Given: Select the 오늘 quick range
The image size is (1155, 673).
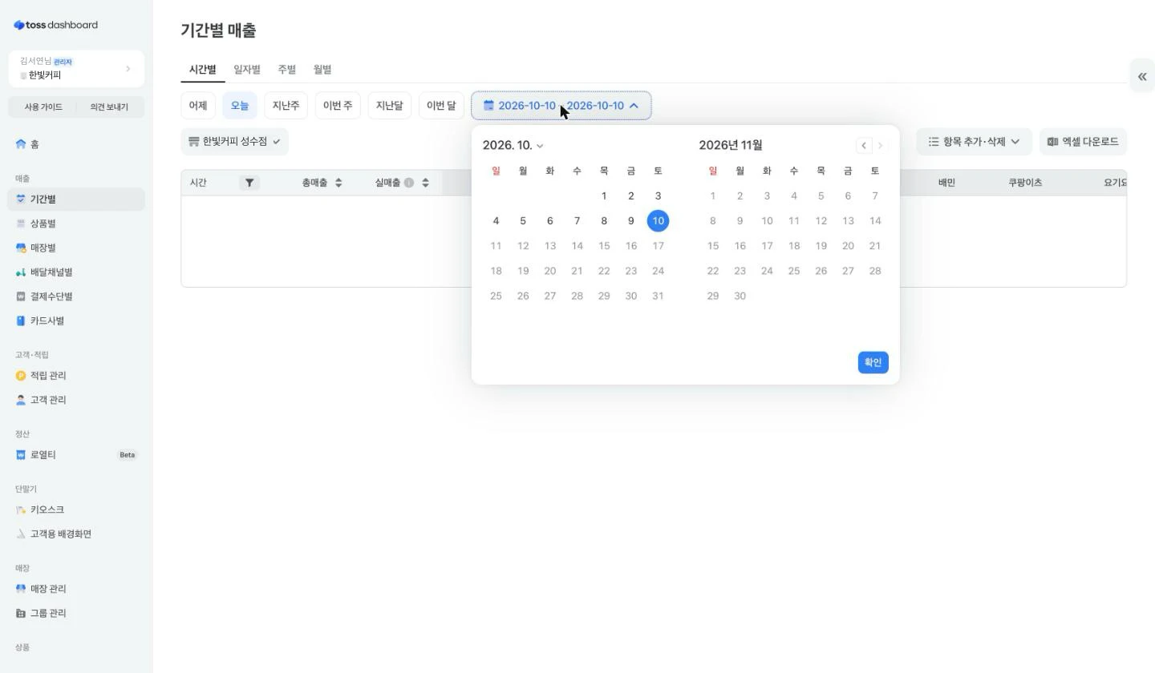Looking at the screenshot, I should (x=240, y=106).
